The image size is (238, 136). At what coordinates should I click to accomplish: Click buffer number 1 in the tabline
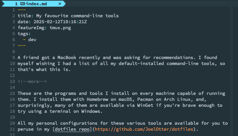pyautogui.click(x=16, y=4)
